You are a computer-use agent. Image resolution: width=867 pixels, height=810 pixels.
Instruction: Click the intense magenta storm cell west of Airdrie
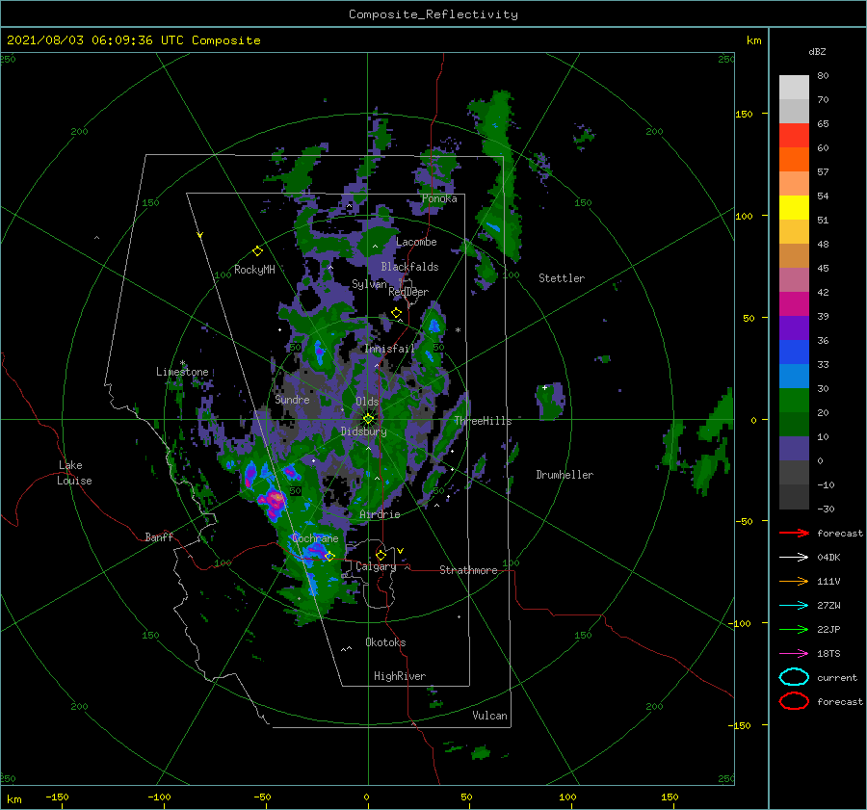275,500
